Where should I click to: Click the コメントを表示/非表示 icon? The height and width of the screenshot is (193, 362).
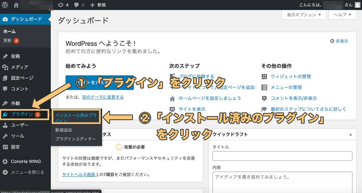pyautogui.click(x=264, y=98)
